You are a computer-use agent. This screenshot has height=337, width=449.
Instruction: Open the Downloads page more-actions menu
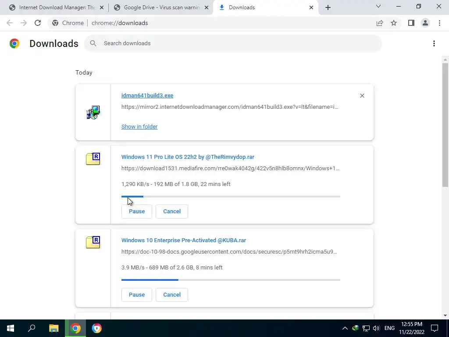(x=434, y=43)
